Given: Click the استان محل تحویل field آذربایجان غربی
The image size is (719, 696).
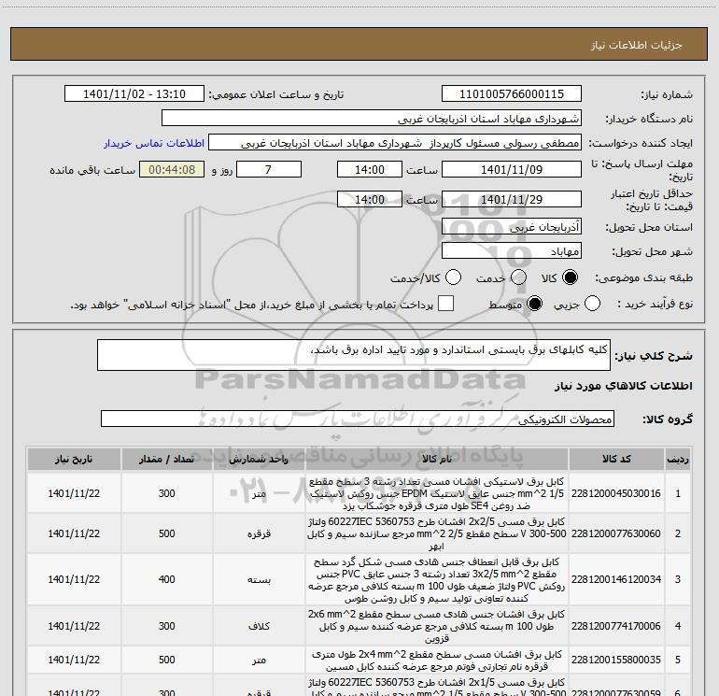Looking at the screenshot, I should [512, 226].
